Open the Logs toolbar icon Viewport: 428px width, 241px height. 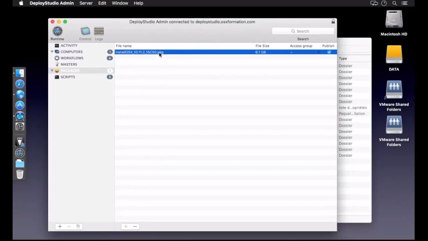(99, 32)
